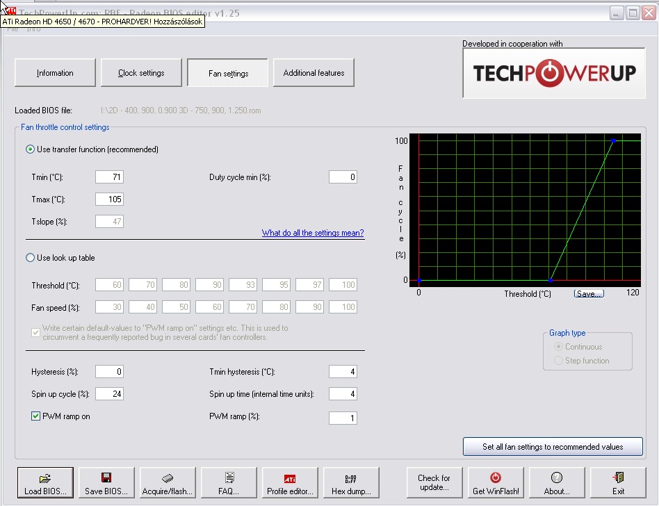Click the Tmin (°C) field
Viewport: 659px width, 506px height.
tap(109, 177)
